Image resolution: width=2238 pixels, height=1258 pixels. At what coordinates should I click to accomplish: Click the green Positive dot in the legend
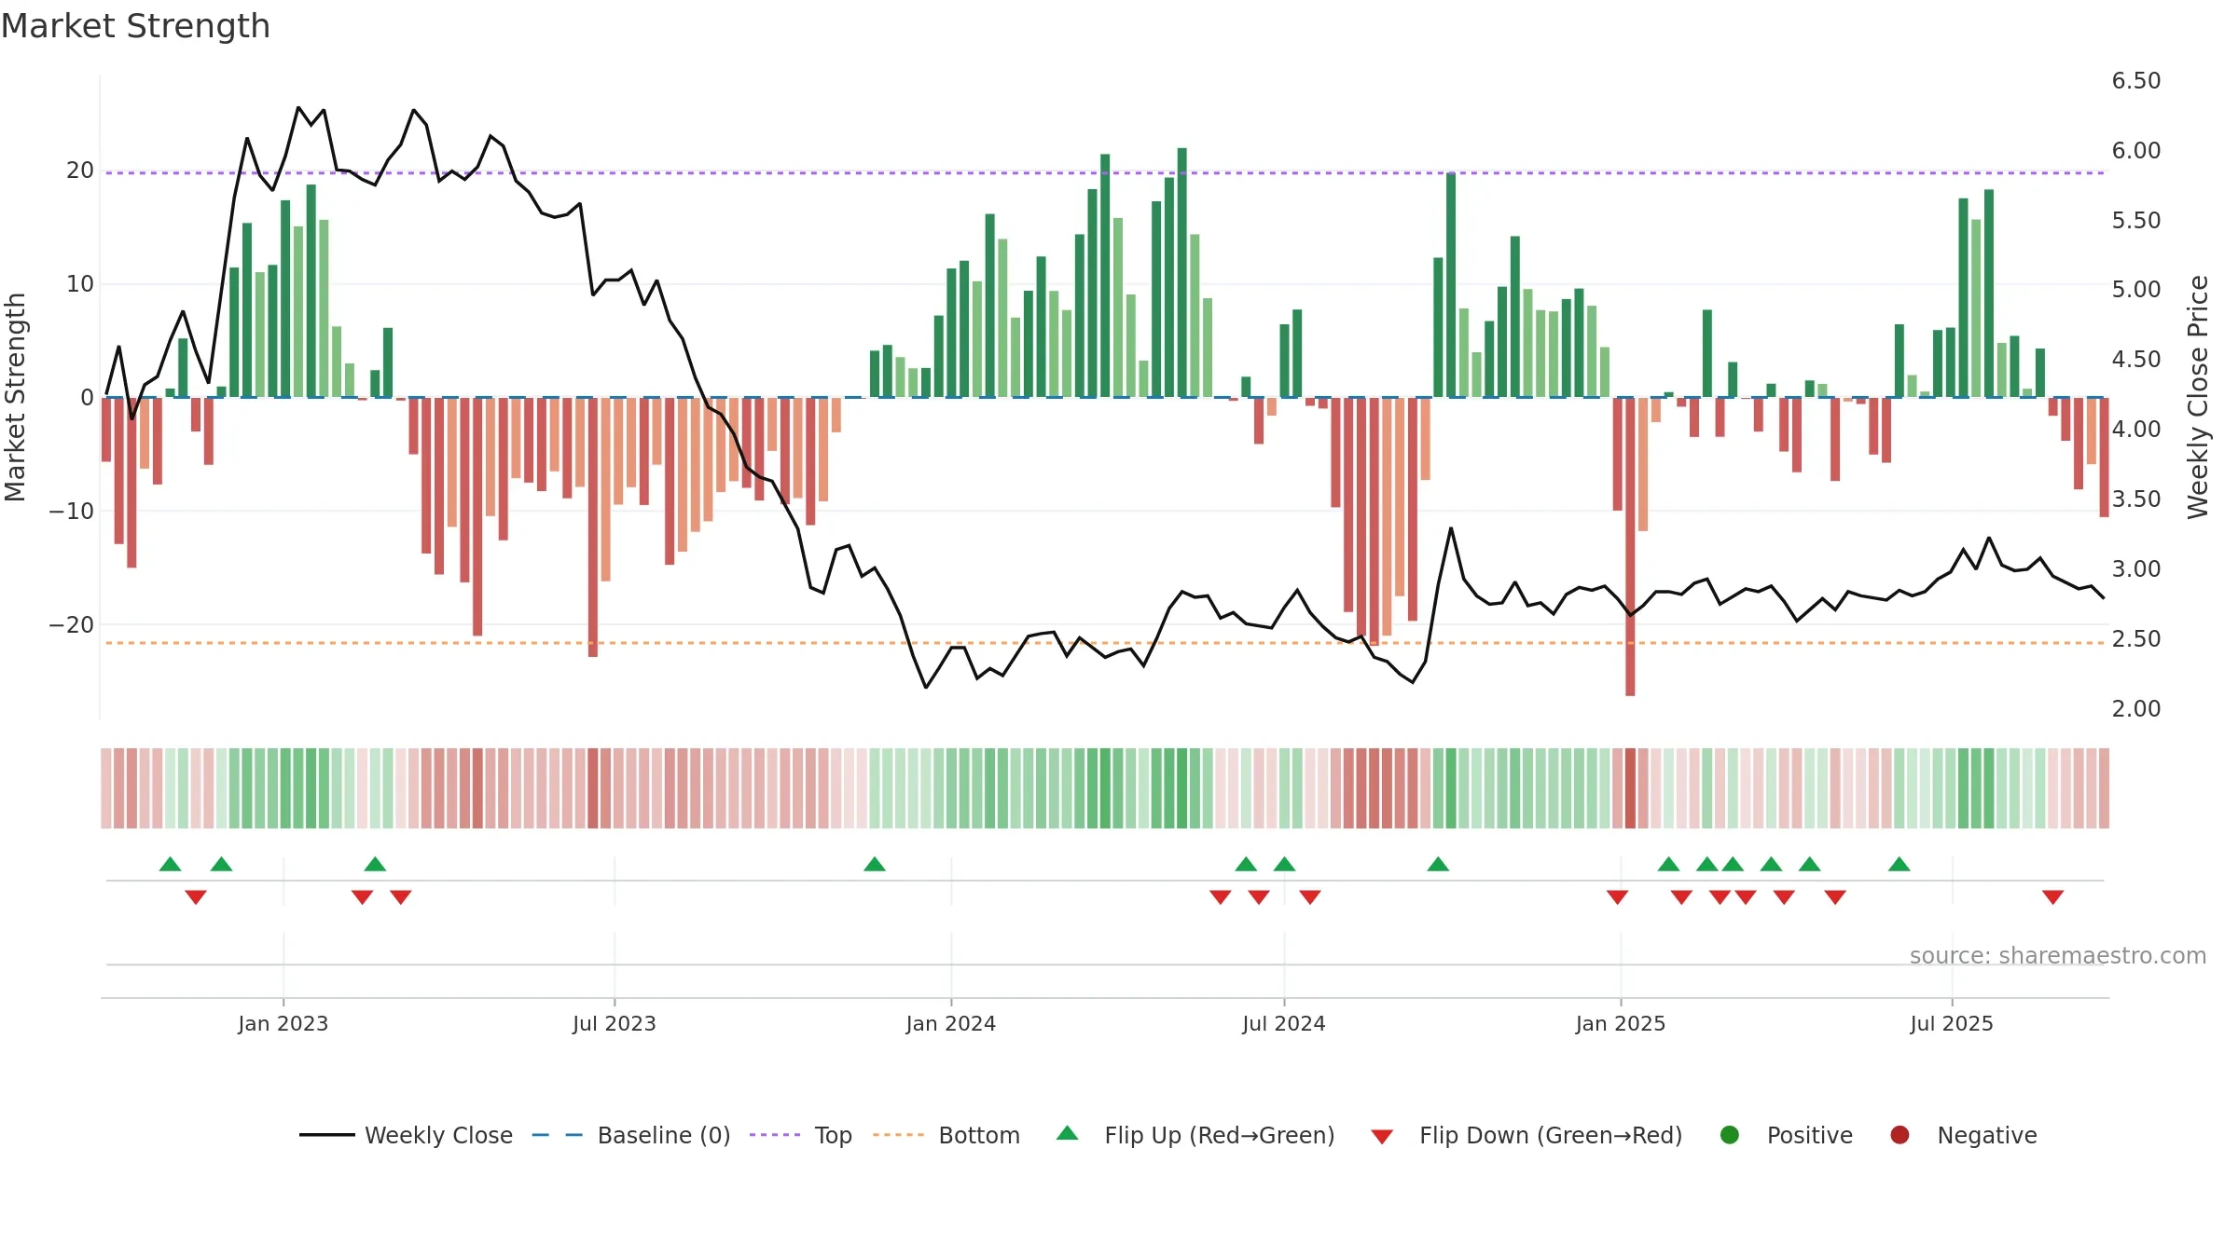[1730, 1135]
